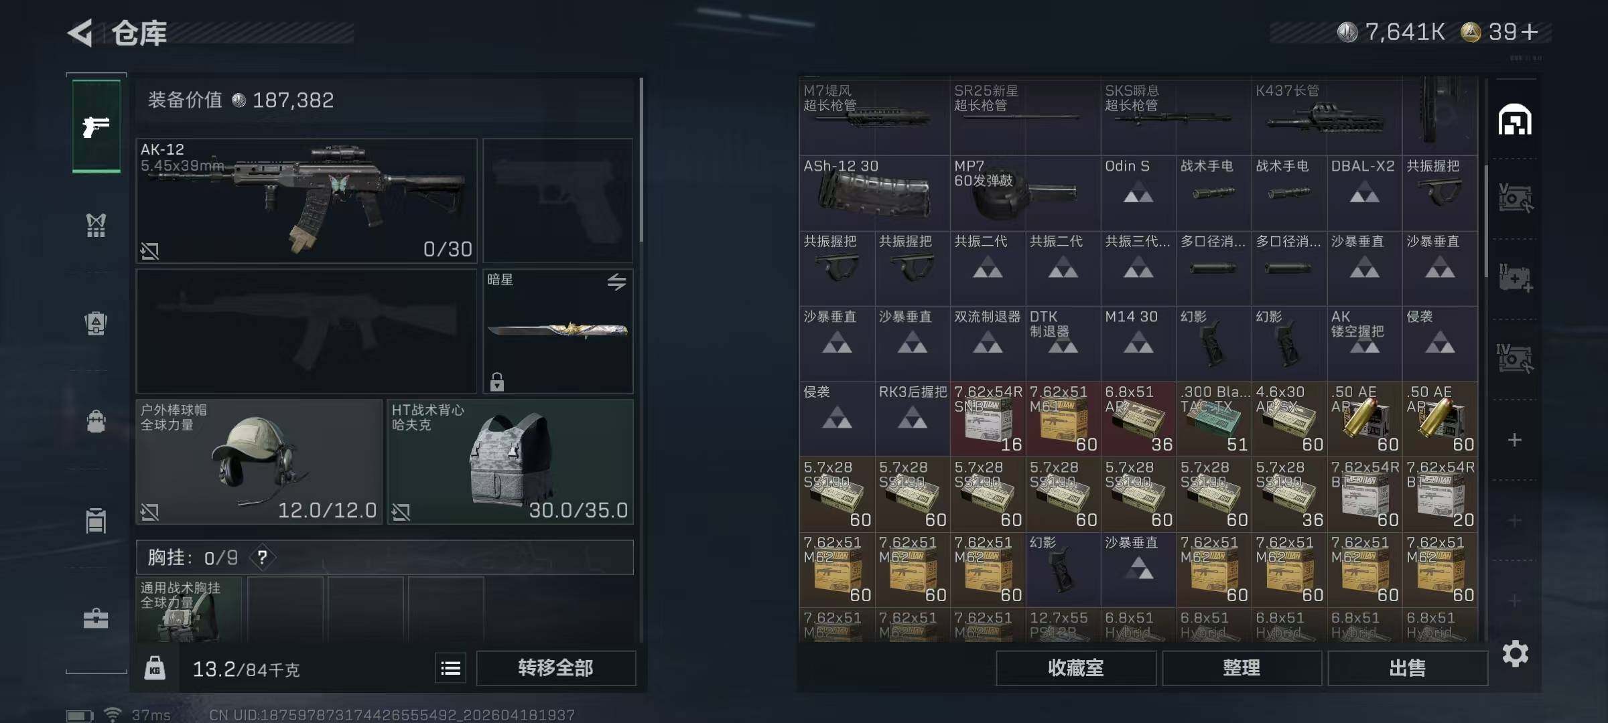Click the stash inventory scrollbar
The height and width of the screenshot is (723, 1608).
(1485, 221)
